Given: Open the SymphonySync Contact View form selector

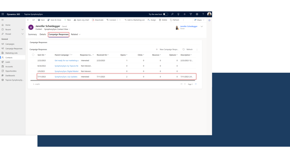Looking at the screenshot, I should pyautogui.click(x=57, y=29).
